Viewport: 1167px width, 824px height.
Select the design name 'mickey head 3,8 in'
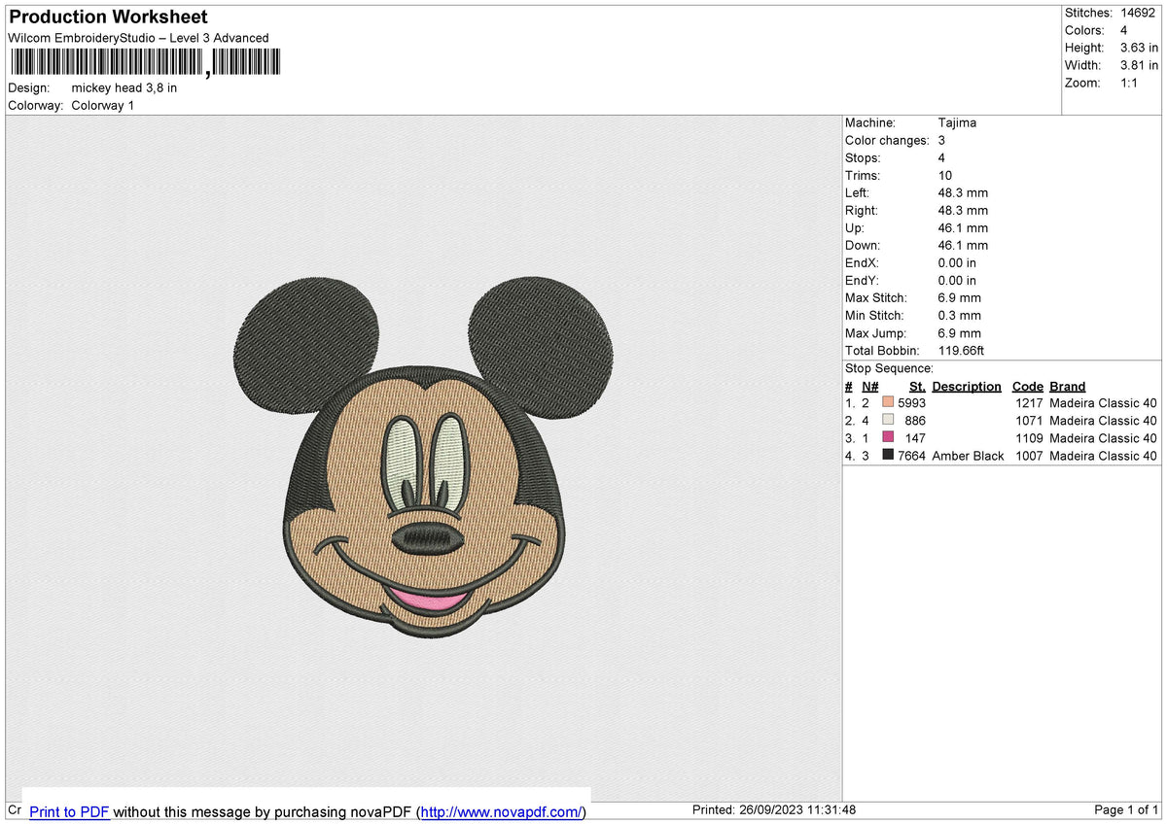(x=124, y=87)
